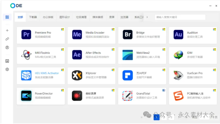Open the PowerDirector app icon
This screenshot has height=124, width=220.
click(x=26, y=96)
